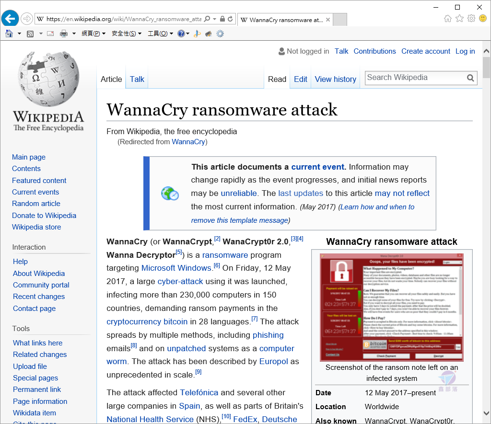The width and height of the screenshot is (491, 424).
Task: Open the user Talk link at top
Action: pos(341,51)
